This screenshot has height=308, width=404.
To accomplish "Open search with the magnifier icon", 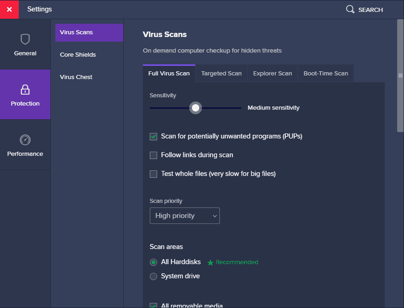I will tap(349, 9).
